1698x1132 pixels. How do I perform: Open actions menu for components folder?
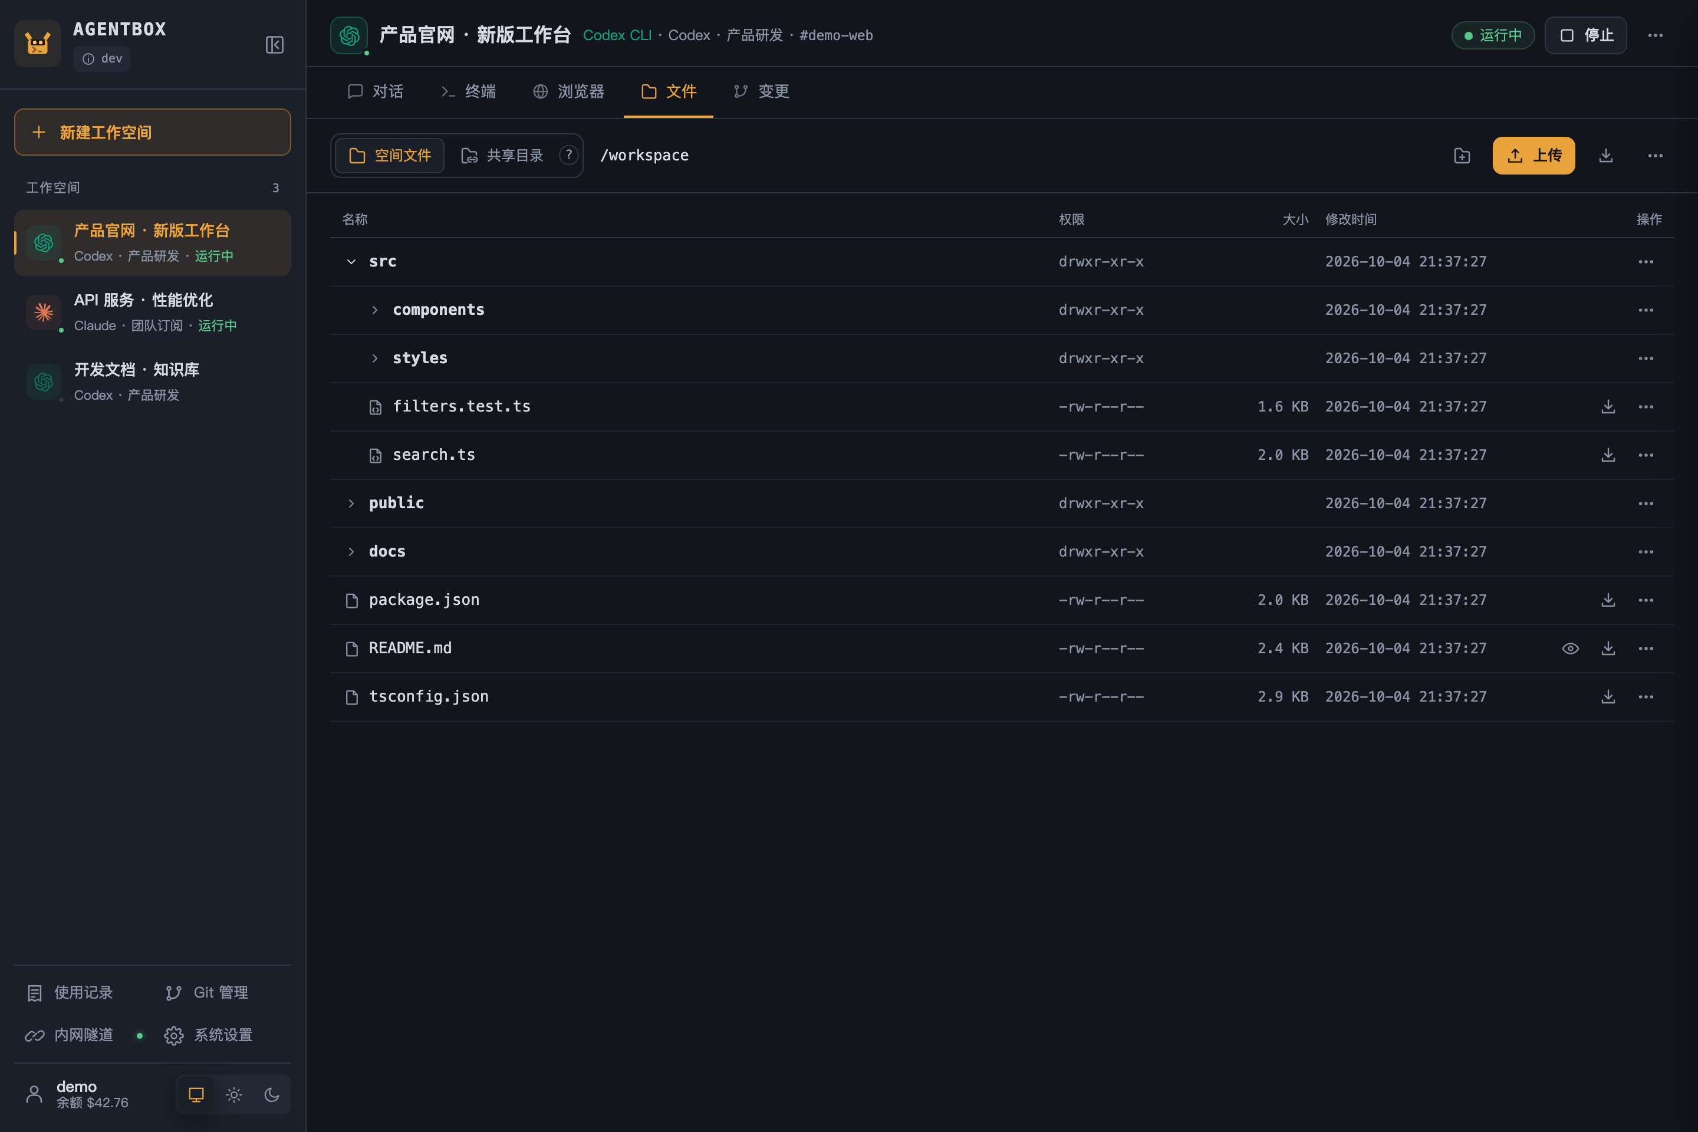(x=1646, y=310)
